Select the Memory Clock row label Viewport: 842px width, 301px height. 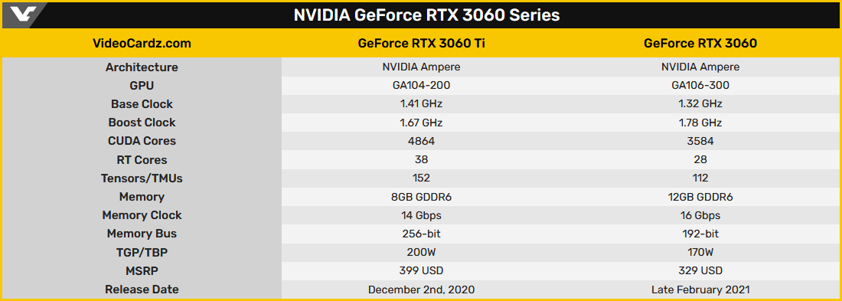click(x=142, y=215)
